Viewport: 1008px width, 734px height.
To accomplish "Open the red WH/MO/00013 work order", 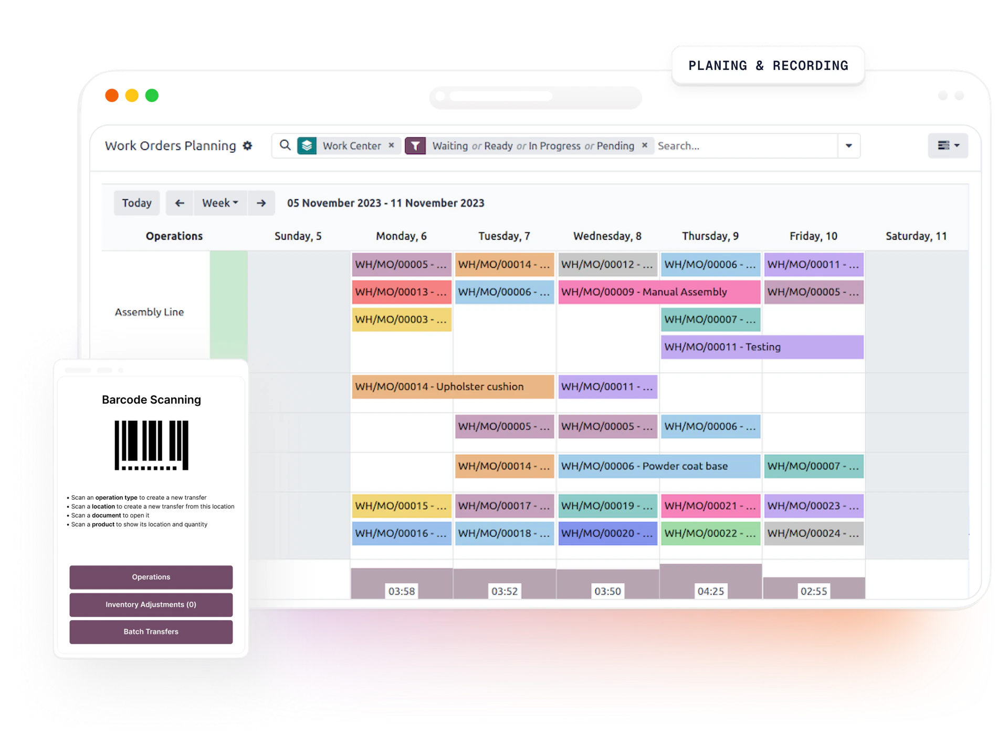I will coord(402,292).
